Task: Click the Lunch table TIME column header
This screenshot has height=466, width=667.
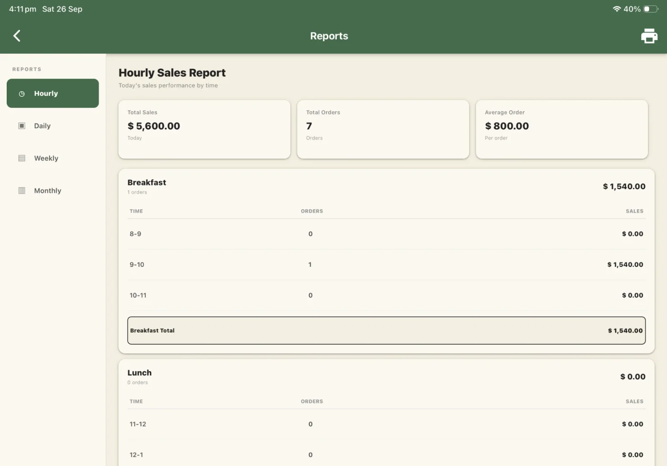Action: pos(136,401)
